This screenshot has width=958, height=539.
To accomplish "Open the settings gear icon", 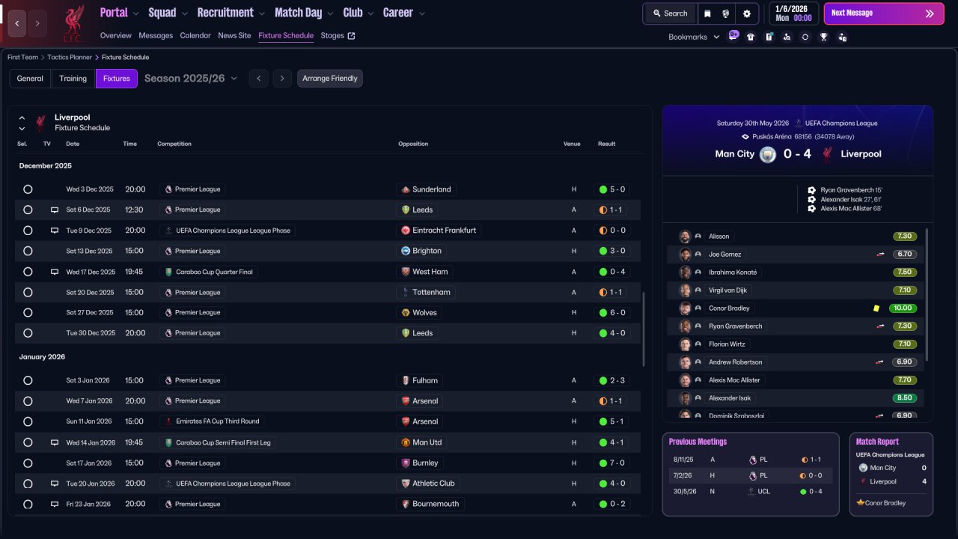I will 746,13.
